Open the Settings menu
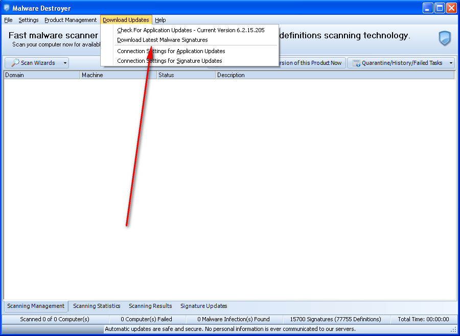This screenshot has width=460, height=336. tap(29, 20)
